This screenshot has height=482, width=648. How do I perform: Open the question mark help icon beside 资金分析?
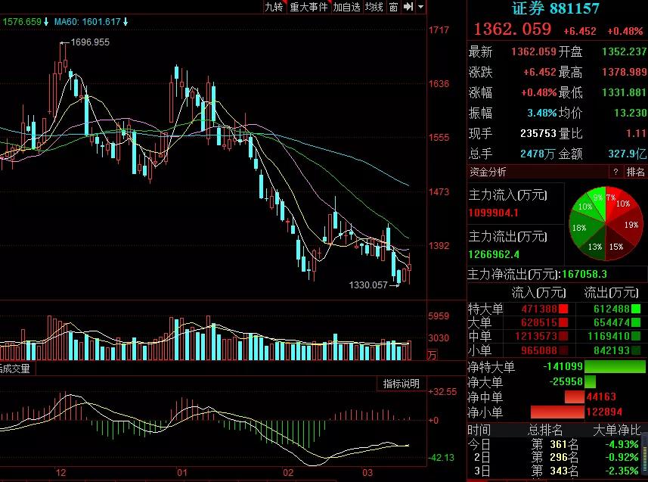click(x=615, y=172)
